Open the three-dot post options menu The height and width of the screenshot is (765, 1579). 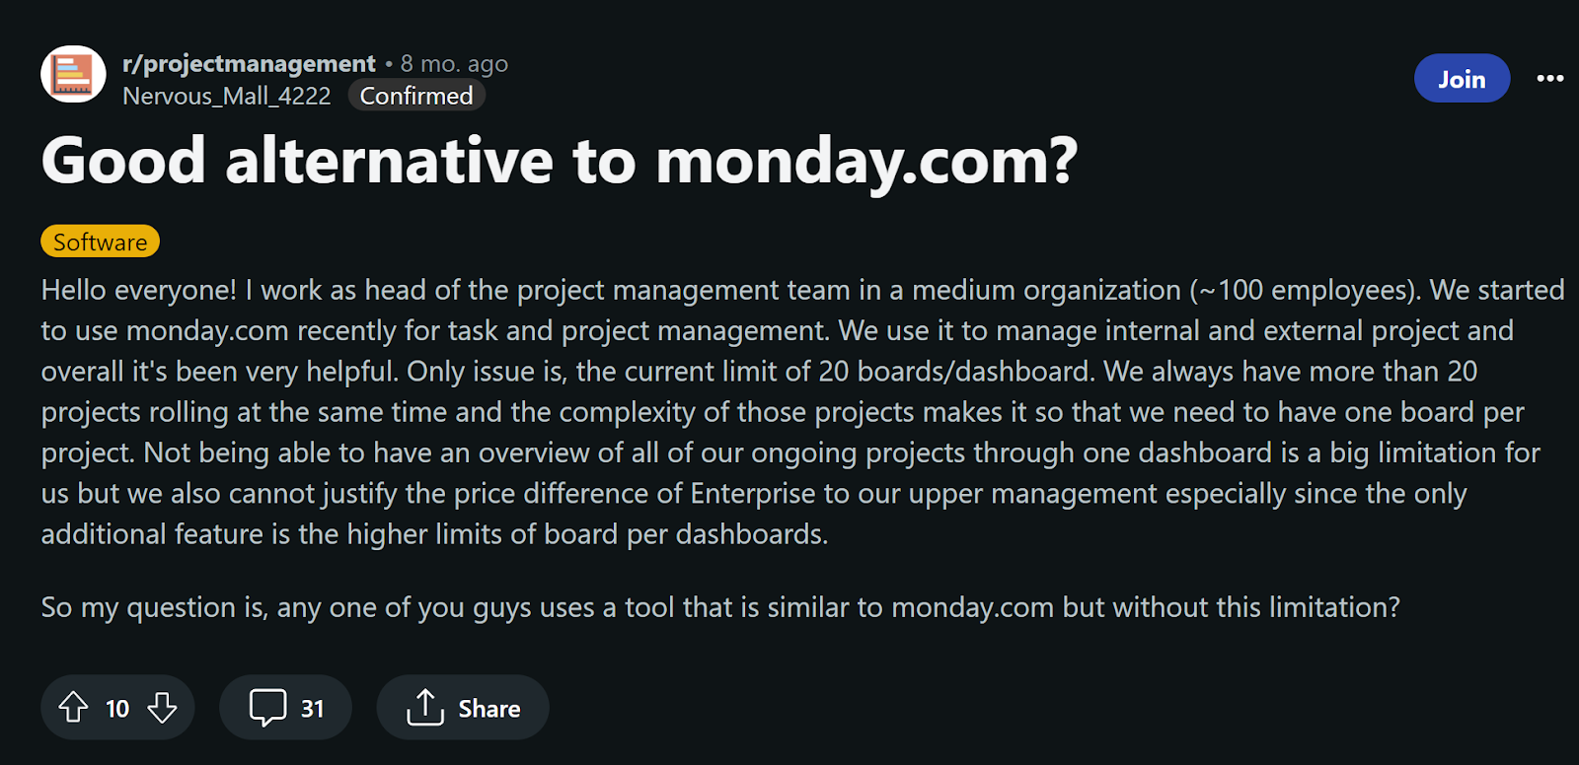pos(1549,79)
